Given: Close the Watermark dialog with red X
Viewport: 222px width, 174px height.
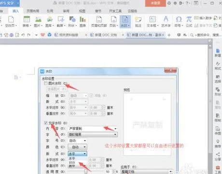Looking at the screenshot, I should pyautogui.click(x=170, y=70).
